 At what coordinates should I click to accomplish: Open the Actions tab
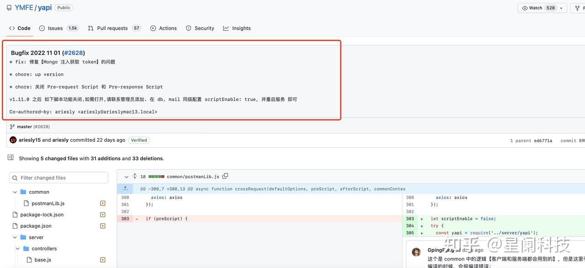164,28
